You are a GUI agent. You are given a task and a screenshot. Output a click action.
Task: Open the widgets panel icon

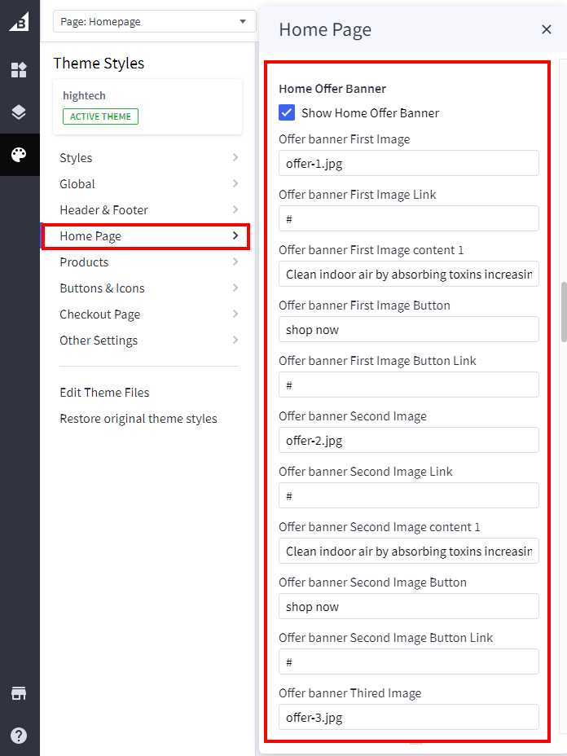19,70
